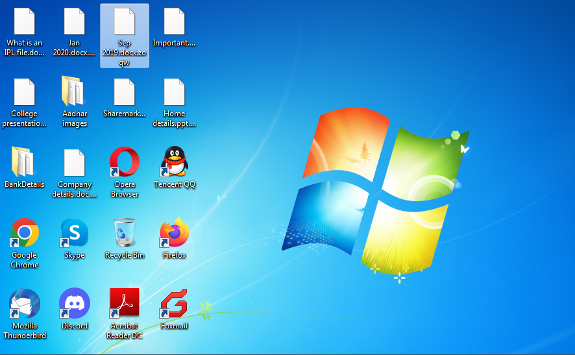575x355 pixels.
Task: Launch the Foxmail shortcut
Action: pos(174,303)
